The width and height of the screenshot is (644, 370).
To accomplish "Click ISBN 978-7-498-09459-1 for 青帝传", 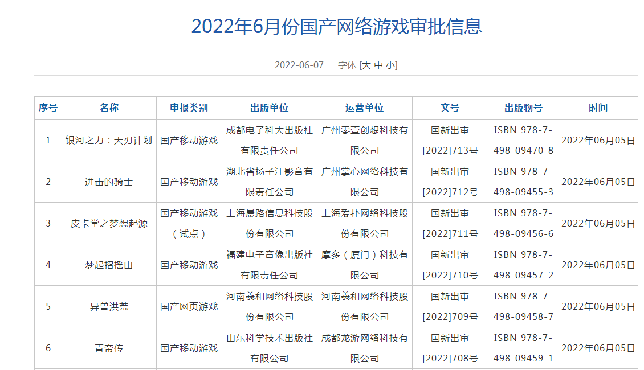I will pyautogui.click(x=523, y=348).
